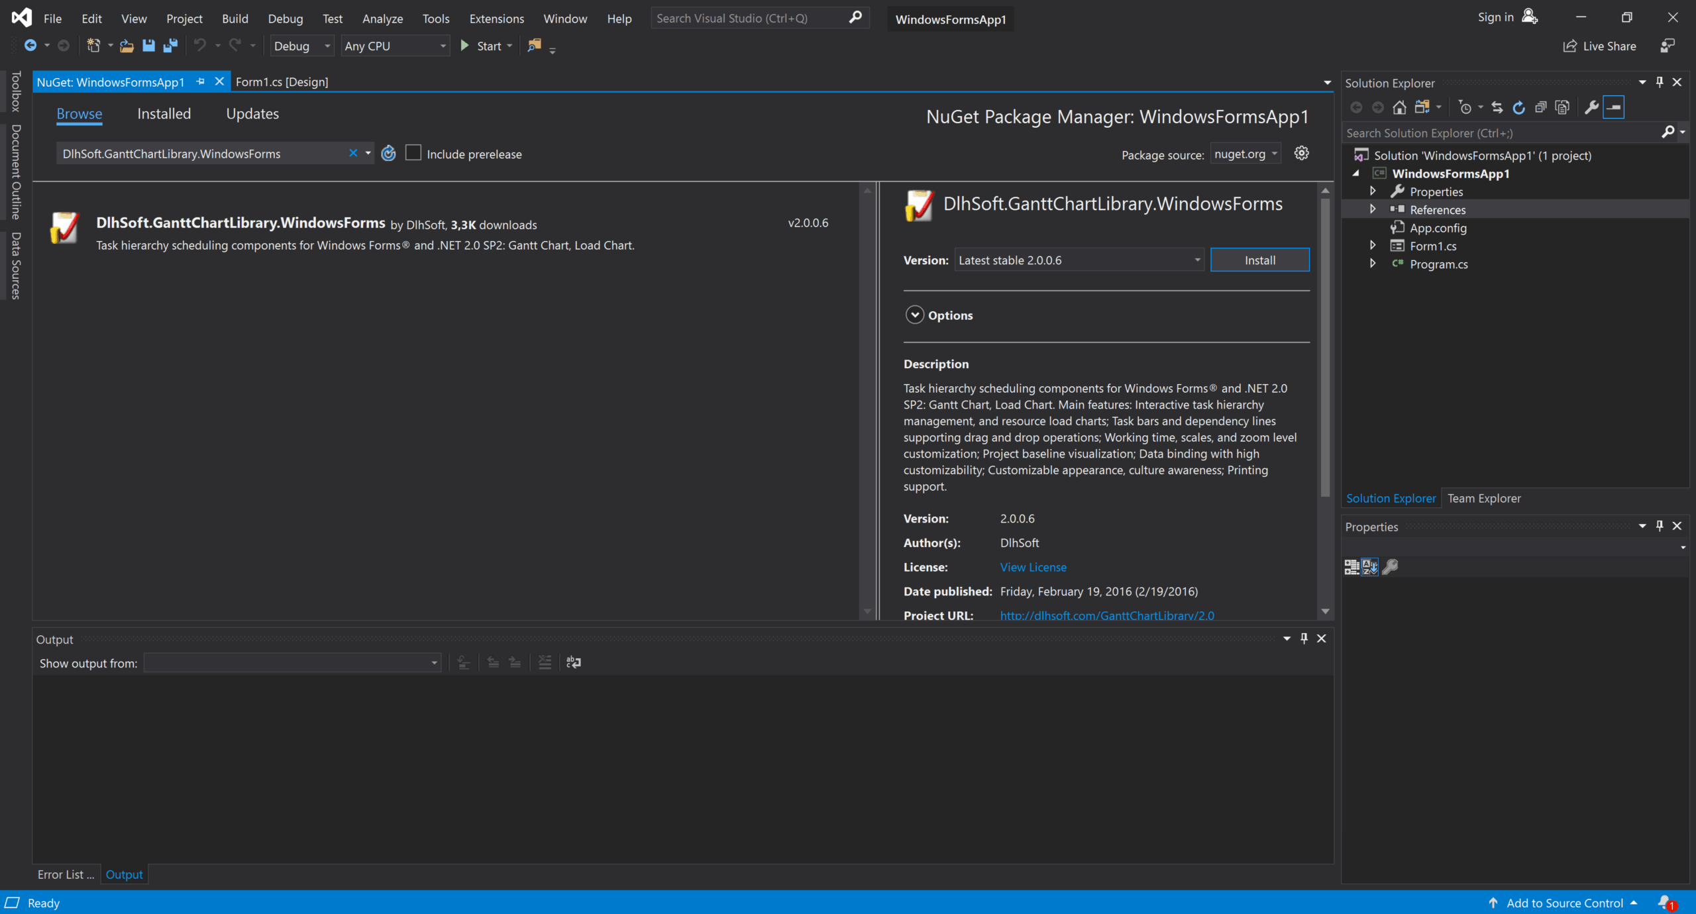Enable Include prerelease checkbox
The height and width of the screenshot is (914, 1696).
[413, 154]
